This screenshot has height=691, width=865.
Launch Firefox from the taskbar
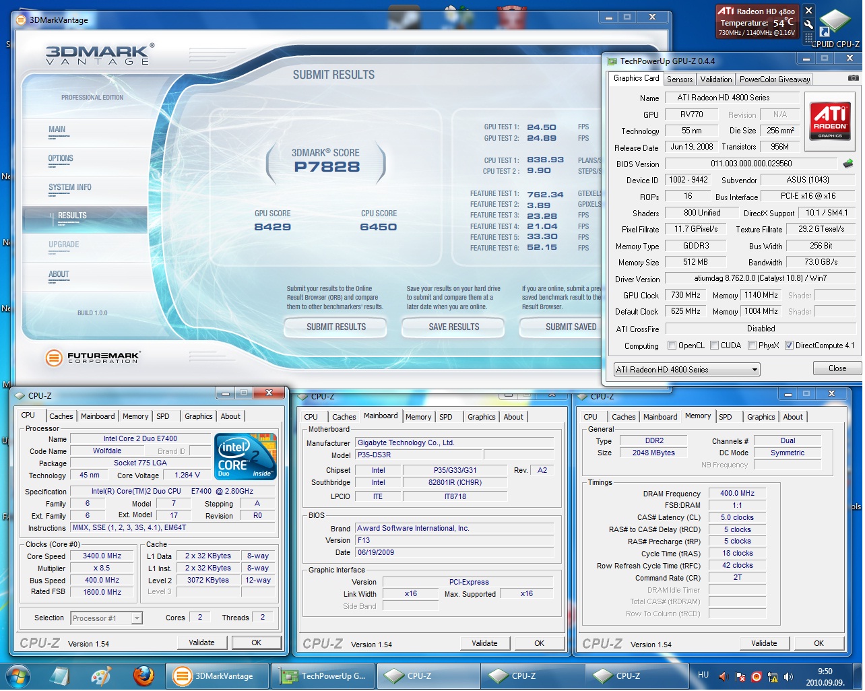[x=143, y=676]
